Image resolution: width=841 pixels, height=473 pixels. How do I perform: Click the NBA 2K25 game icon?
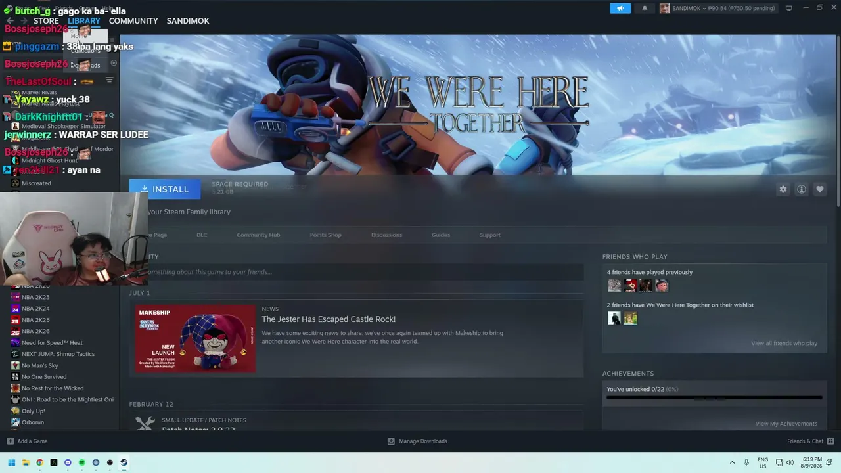click(15, 320)
